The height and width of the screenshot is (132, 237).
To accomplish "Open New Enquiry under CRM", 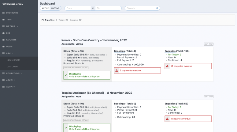I will pos(13,60).
